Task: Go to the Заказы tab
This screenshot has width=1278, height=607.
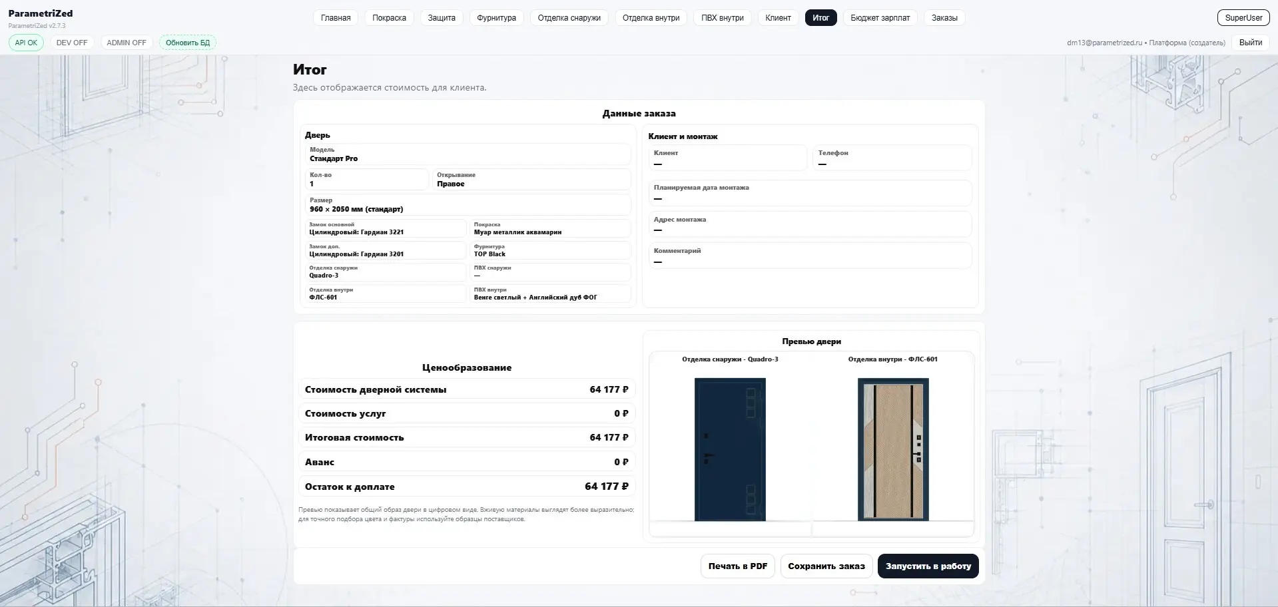Action: click(944, 18)
